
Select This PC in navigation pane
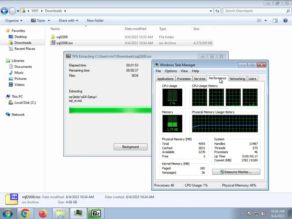[x=17, y=96]
